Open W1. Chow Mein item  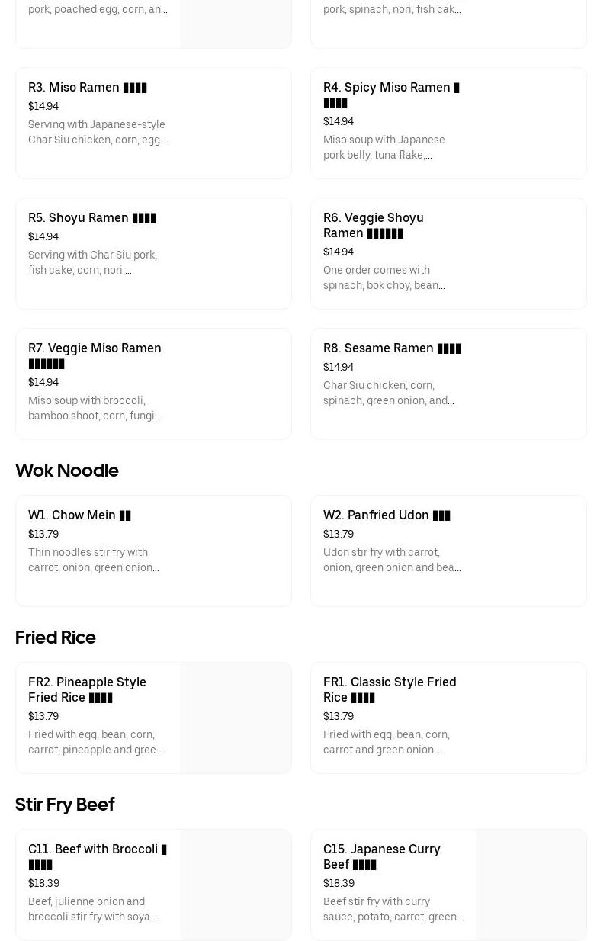[x=79, y=515]
